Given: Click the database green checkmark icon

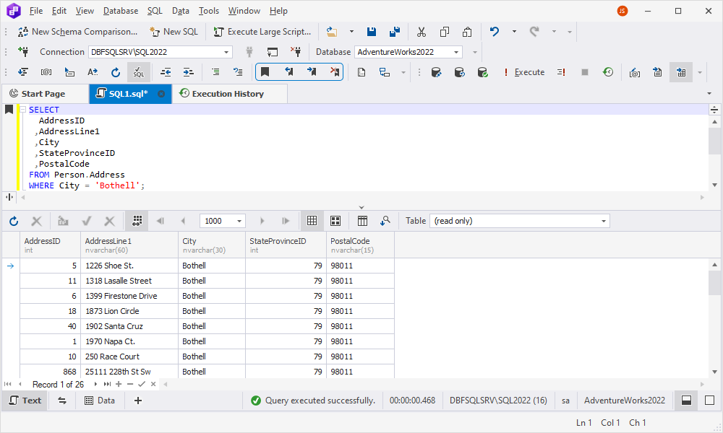Looking at the screenshot, I should [482, 72].
